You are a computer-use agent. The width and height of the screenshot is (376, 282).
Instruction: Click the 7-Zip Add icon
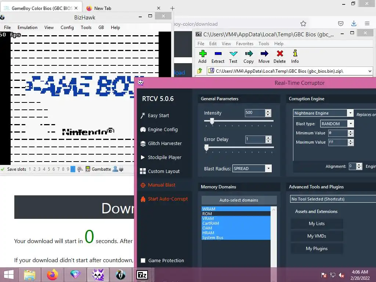pyautogui.click(x=203, y=54)
